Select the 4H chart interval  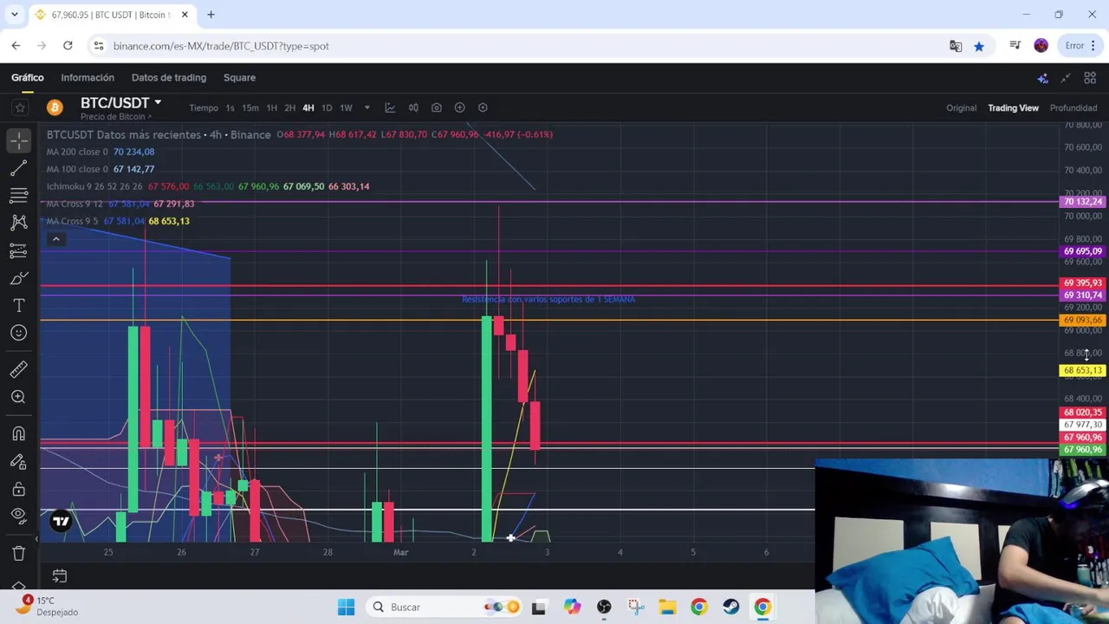308,108
